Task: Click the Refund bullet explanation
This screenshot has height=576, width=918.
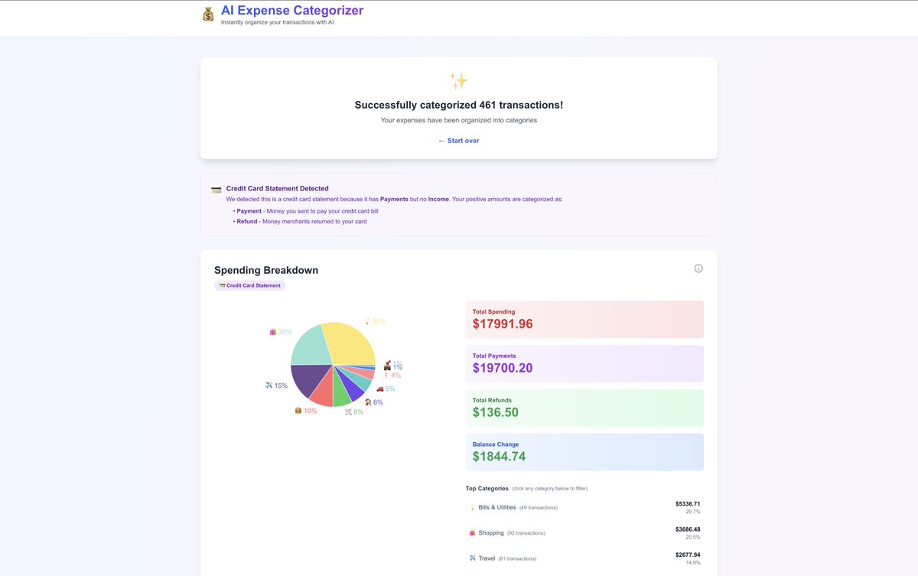Action: tap(300, 221)
